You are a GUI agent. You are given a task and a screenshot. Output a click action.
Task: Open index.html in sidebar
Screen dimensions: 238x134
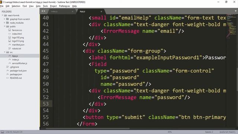pyautogui.click(x=17, y=34)
